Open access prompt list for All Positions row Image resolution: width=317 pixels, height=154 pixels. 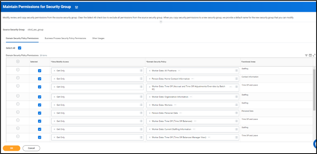[141, 71]
